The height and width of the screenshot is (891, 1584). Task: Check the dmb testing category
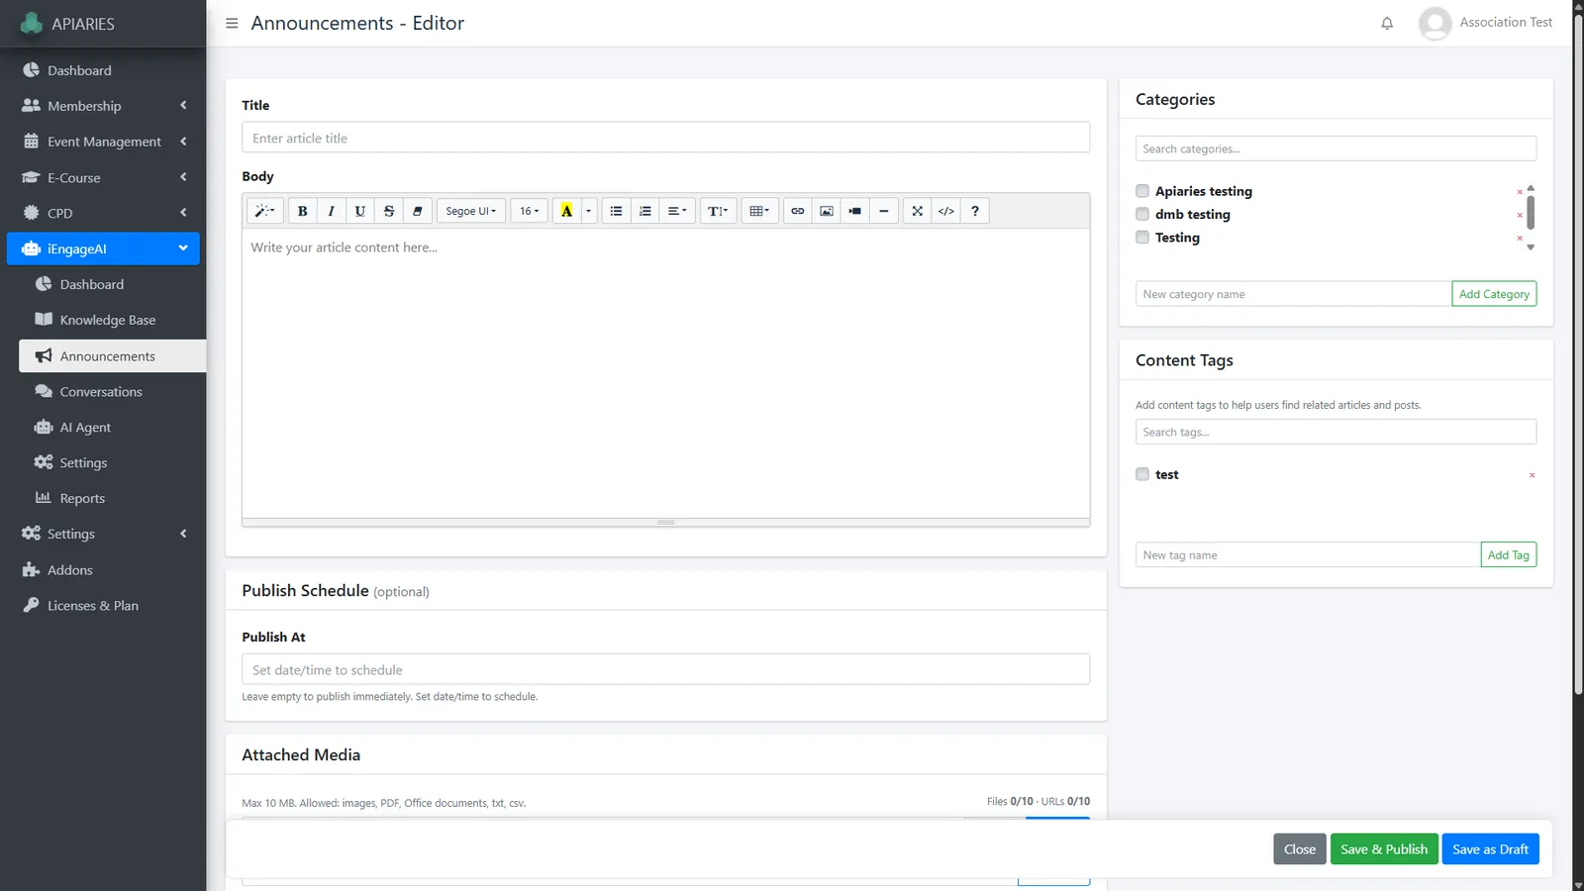[1142, 214]
